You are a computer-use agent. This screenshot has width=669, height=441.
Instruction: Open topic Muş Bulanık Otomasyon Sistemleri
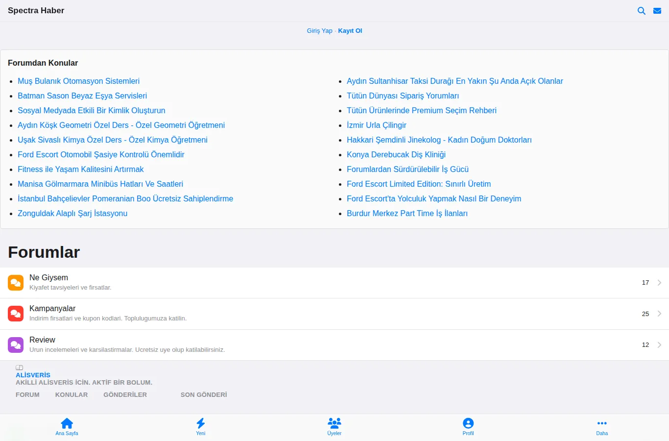(78, 81)
